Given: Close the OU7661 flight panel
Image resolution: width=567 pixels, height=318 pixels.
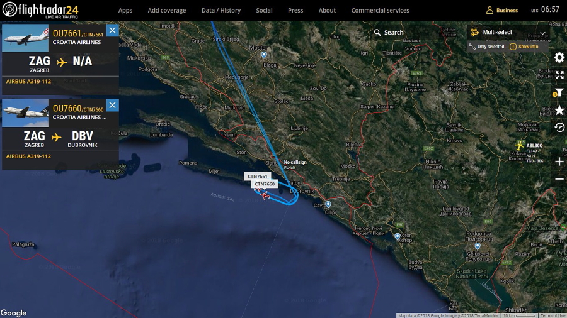Looking at the screenshot, I should coord(113,30).
